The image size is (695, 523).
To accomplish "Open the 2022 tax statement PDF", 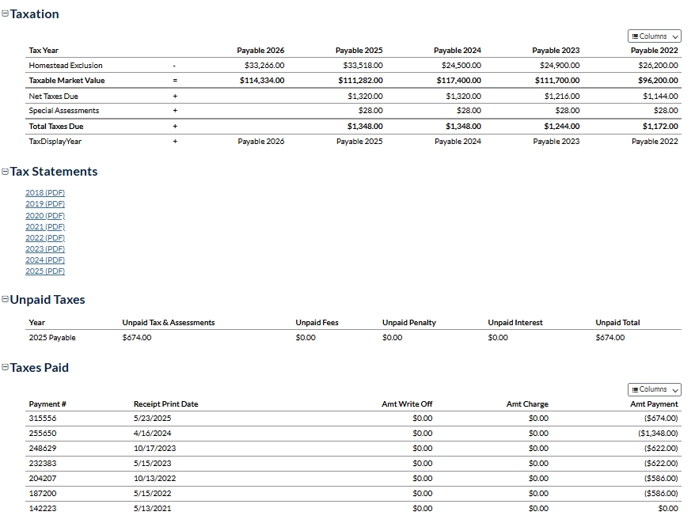I will (x=45, y=237).
